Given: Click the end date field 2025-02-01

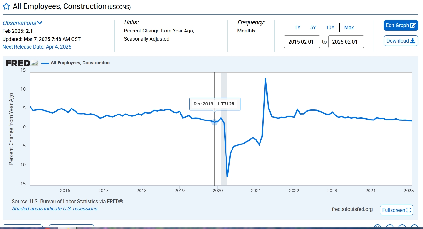Looking at the screenshot, I should (x=346, y=42).
